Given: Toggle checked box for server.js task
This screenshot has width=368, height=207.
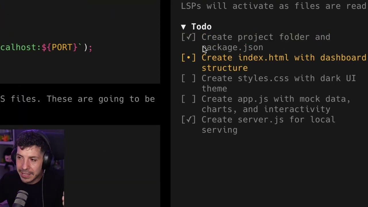Looking at the screenshot, I should [x=189, y=120].
